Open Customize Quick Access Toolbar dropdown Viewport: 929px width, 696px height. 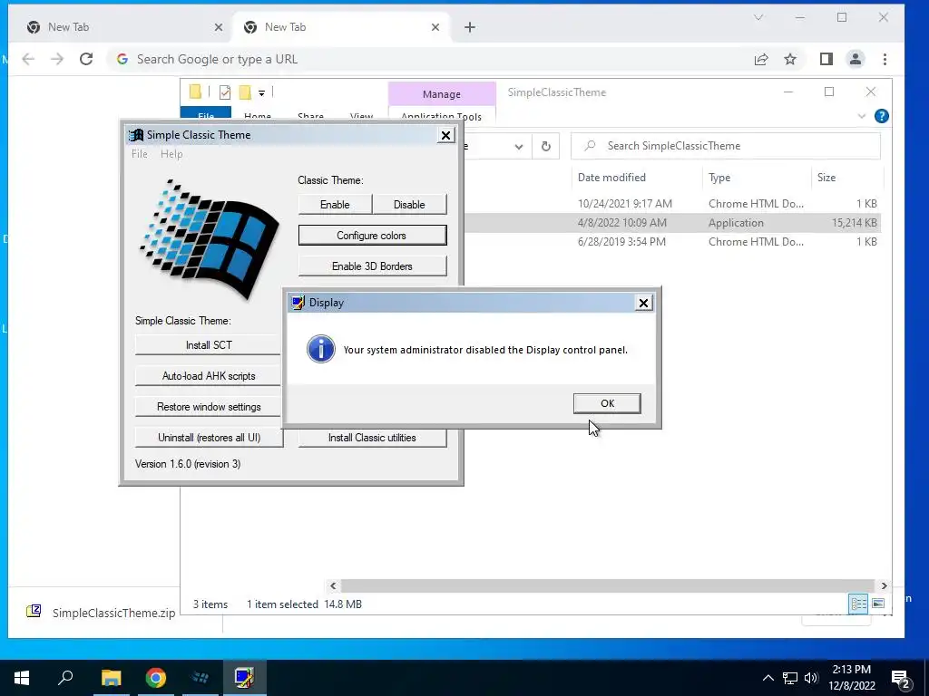[x=261, y=93]
